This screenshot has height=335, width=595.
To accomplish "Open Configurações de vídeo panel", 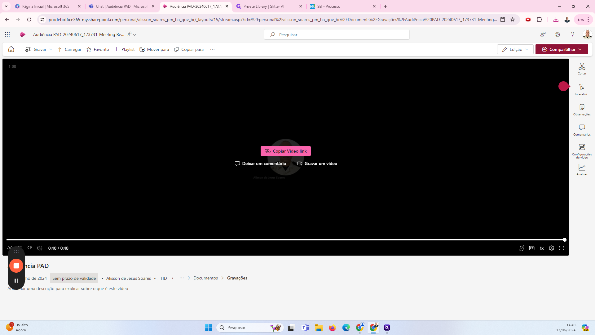I will pyautogui.click(x=582, y=151).
